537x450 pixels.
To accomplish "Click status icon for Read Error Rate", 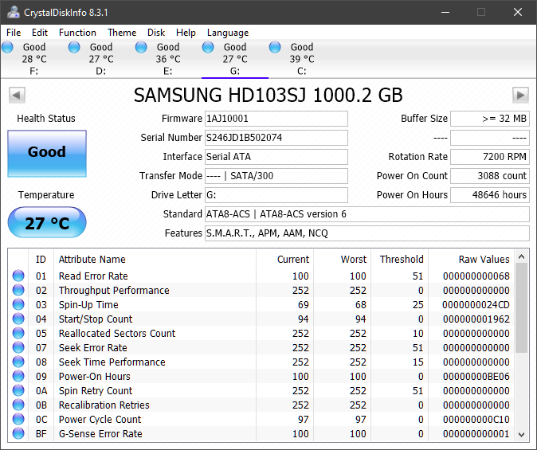I will 18,276.
